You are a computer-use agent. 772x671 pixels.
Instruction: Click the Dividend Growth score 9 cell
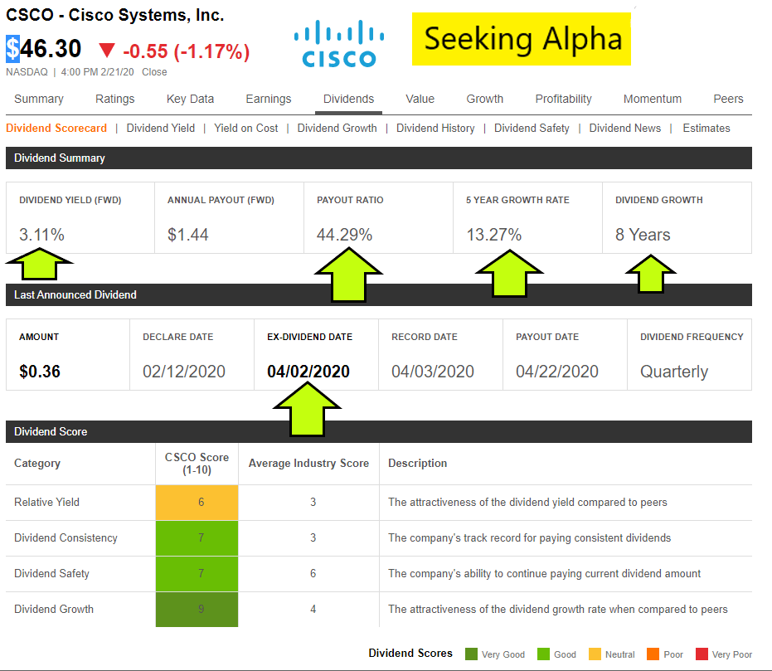[197, 609]
